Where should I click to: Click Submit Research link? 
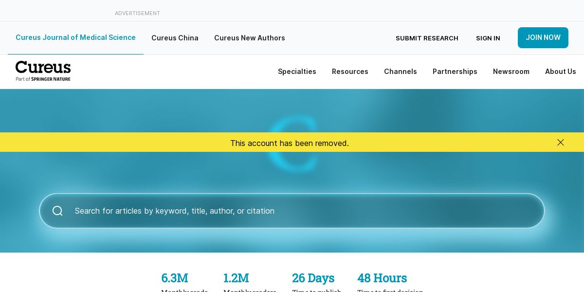(x=427, y=38)
